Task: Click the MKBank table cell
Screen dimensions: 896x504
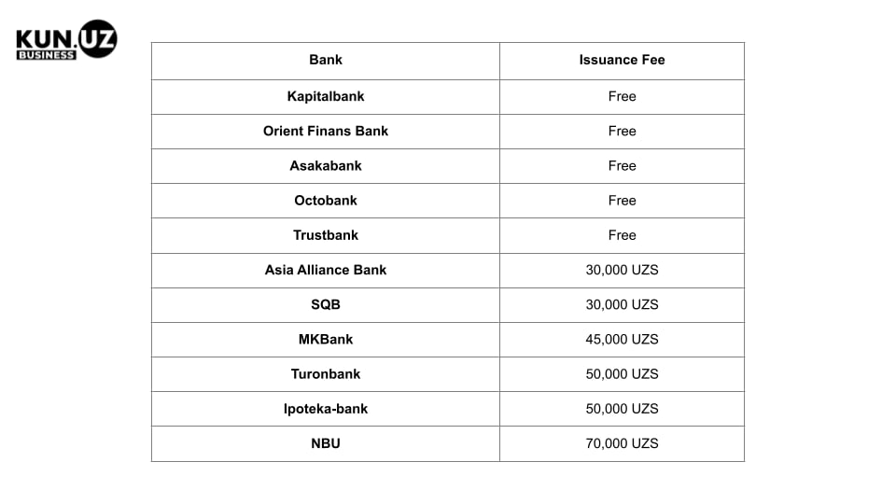Action: coord(326,339)
